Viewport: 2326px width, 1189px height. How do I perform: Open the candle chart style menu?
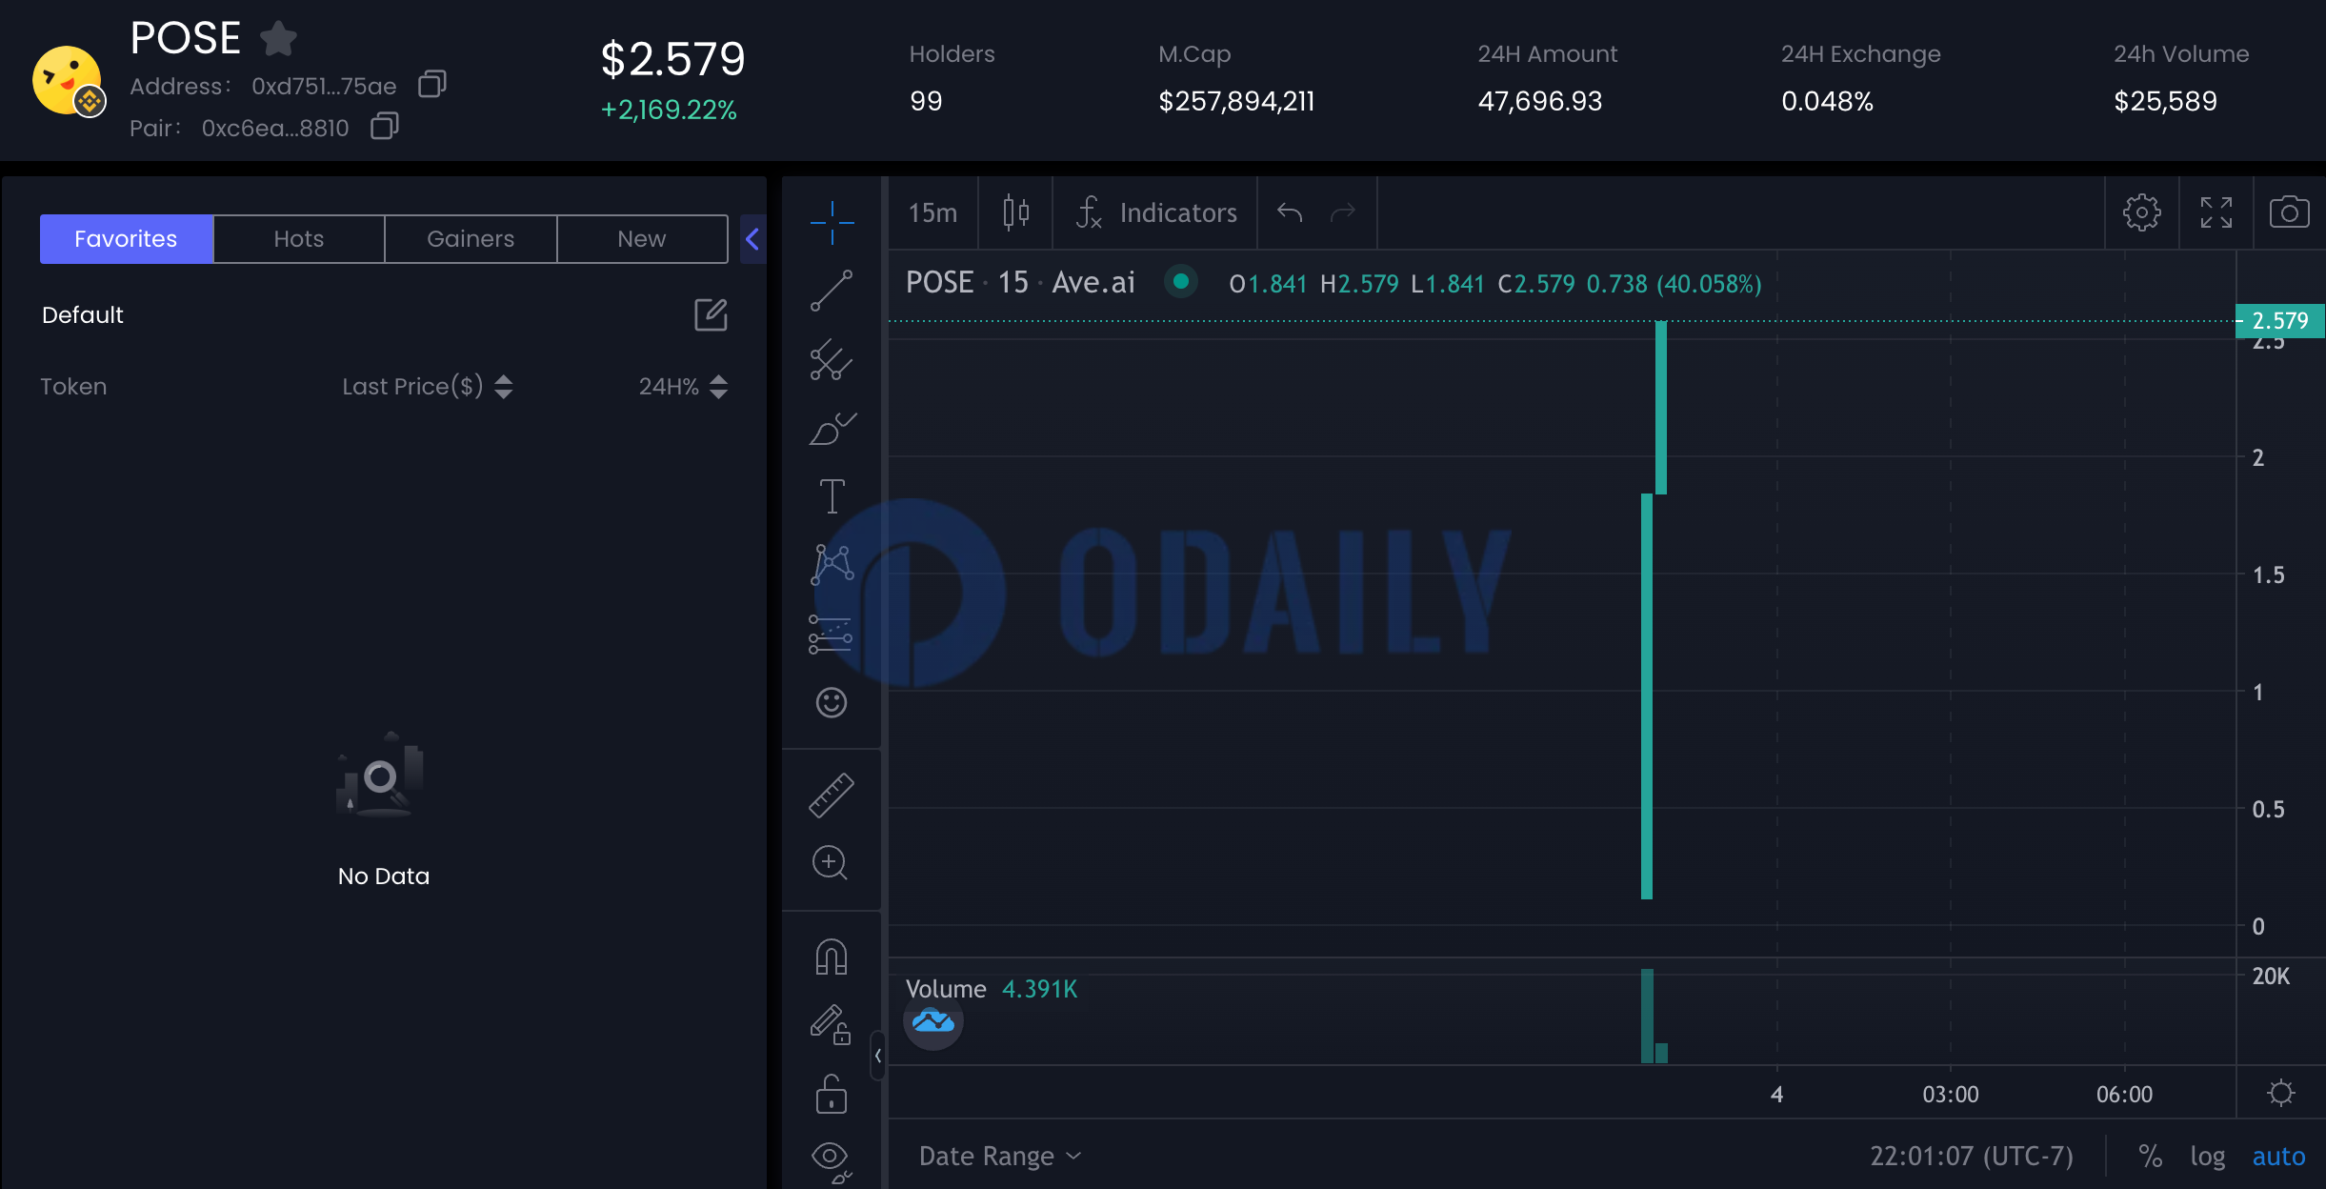[1016, 212]
